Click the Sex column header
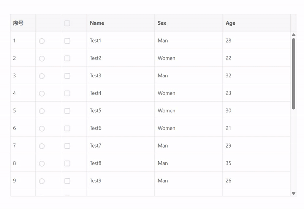 click(x=162, y=23)
